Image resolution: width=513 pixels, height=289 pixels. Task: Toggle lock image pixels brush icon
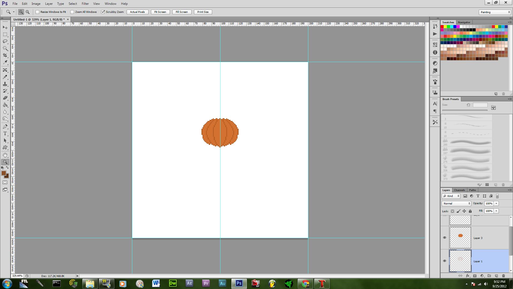click(458, 211)
